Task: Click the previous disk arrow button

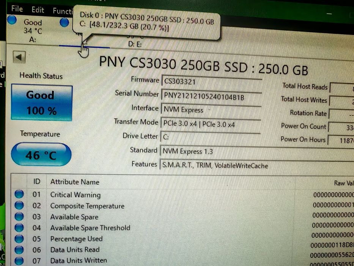Action: coord(19,57)
